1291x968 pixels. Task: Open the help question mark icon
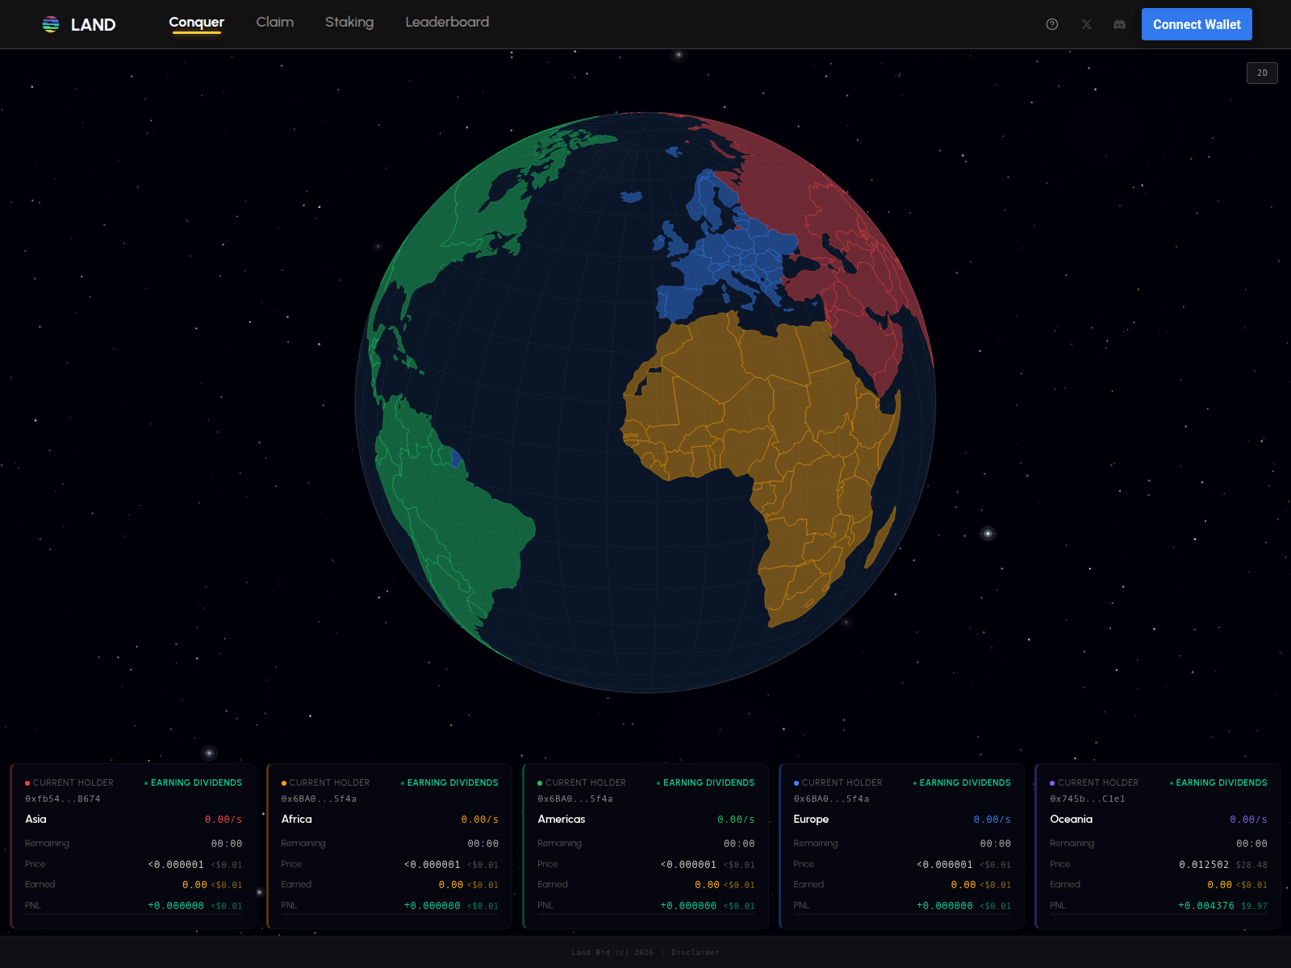(1052, 24)
